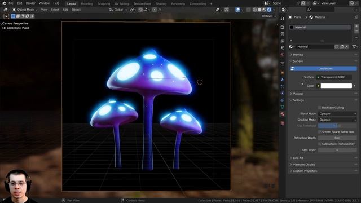361x203 pixels.
Task: Open the Particles properties tab
Action: click(283, 86)
